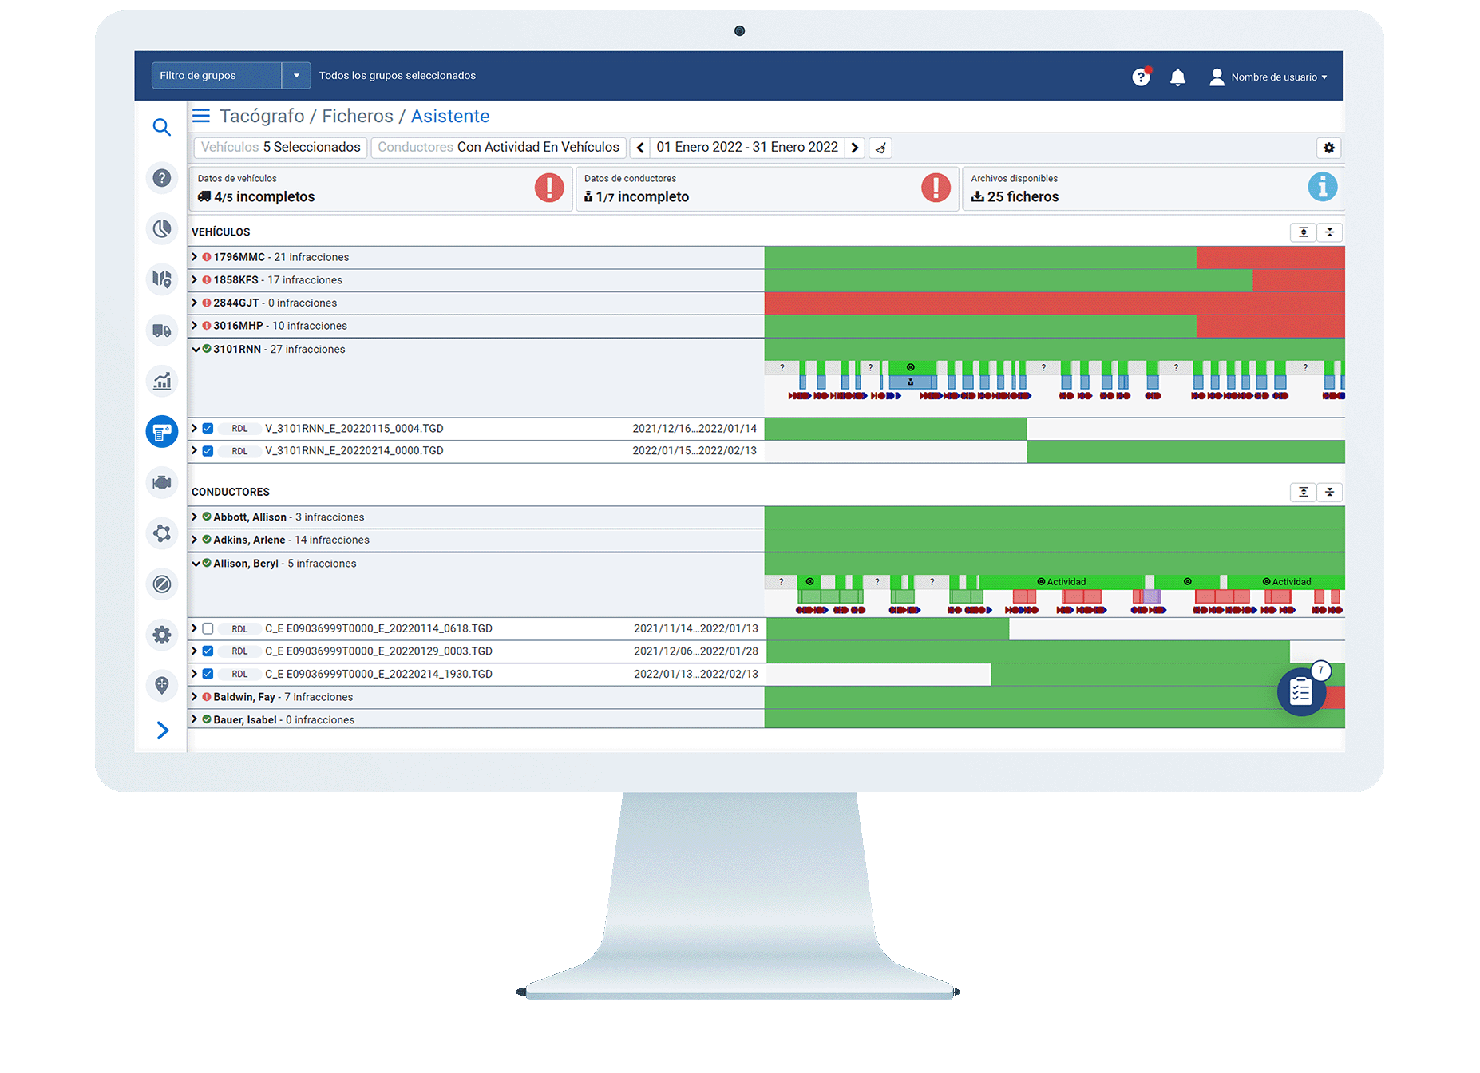The height and width of the screenshot is (1073, 1480).
Task: Open the Nombre de usuario menu
Action: pyautogui.click(x=1268, y=77)
